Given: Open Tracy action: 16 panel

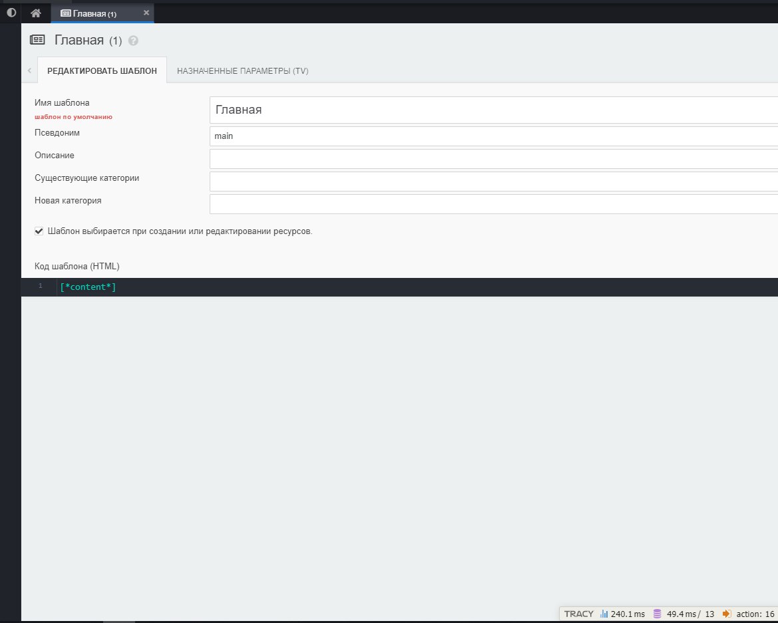Looking at the screenshot, I should (749, 614).
